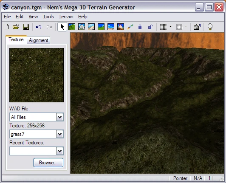Open a terrain file with folder icon
Viewport: 226px width, 183px height.
(16, 27)
